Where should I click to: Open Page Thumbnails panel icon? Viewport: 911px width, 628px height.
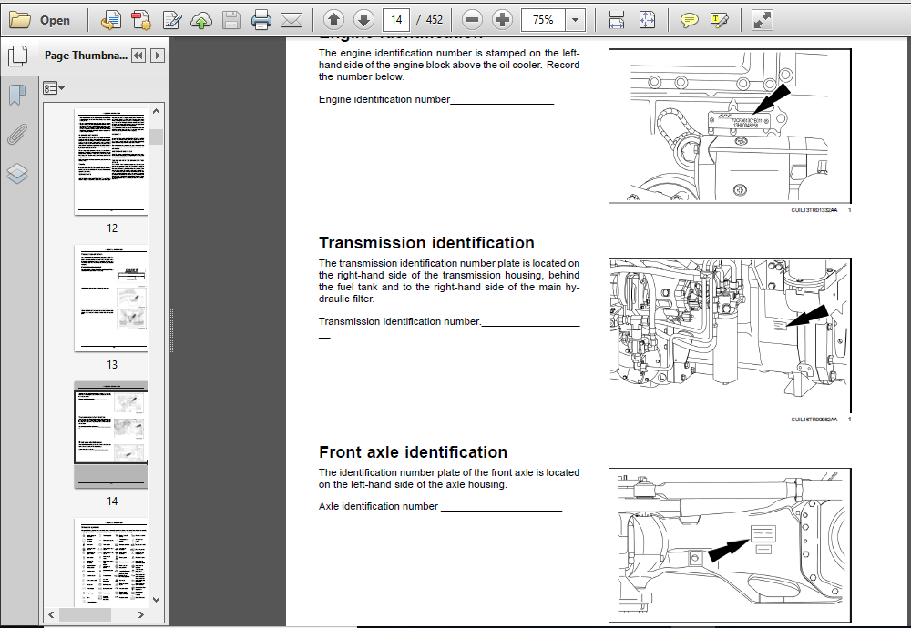[x=18, y=56]
